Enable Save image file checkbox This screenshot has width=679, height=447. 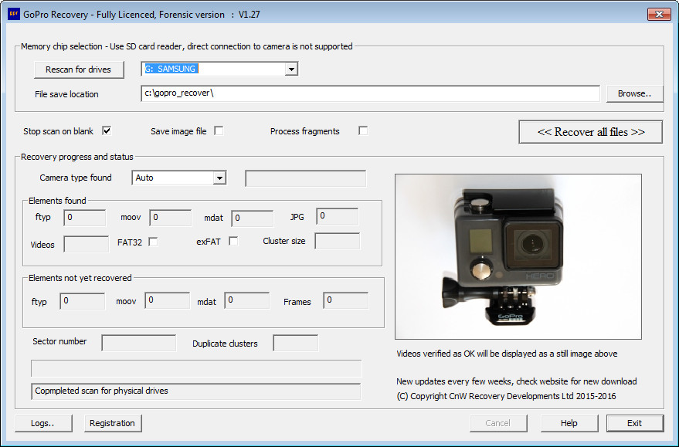(x=219, y=130)
